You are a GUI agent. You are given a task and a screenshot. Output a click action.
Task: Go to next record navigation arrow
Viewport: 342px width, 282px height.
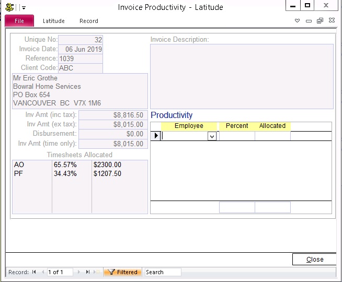click(x=79, y=272)
